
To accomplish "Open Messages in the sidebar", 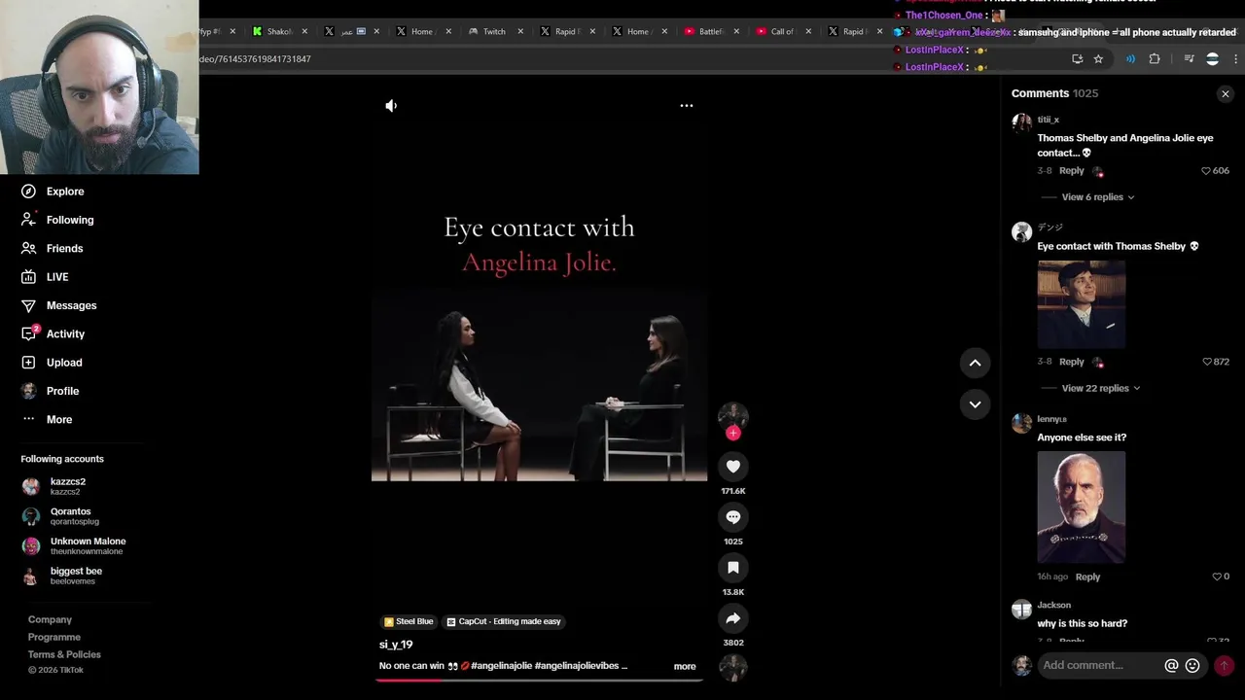I will (71, 305).
